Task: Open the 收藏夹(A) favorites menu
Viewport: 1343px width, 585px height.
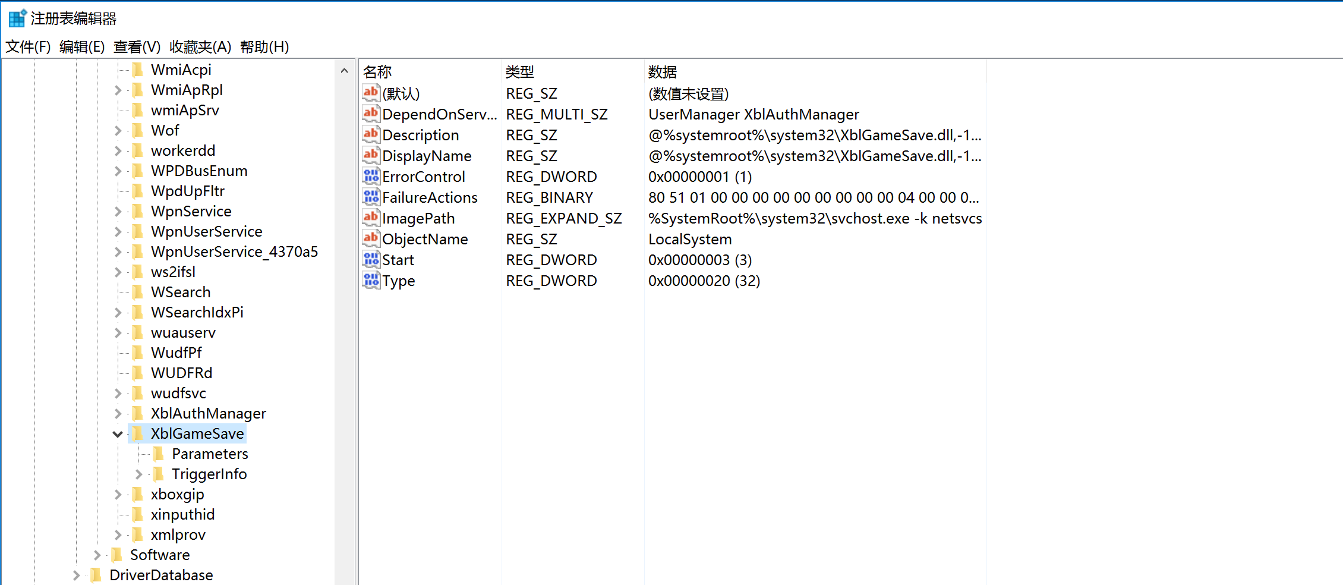Action: pos(200,46)
